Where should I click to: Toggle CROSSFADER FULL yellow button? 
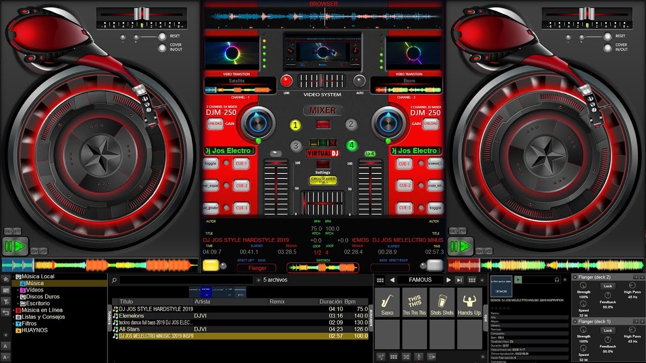tap(323, 180)
